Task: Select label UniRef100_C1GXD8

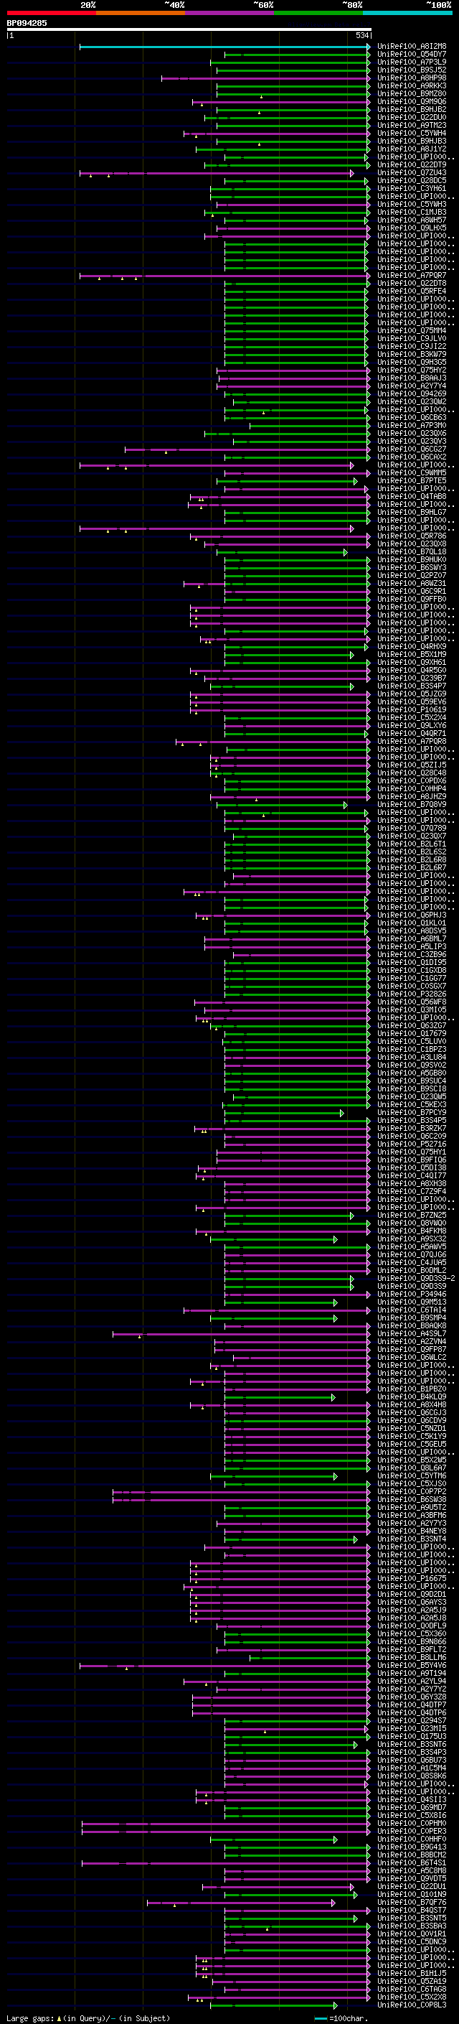Action: 412,971
